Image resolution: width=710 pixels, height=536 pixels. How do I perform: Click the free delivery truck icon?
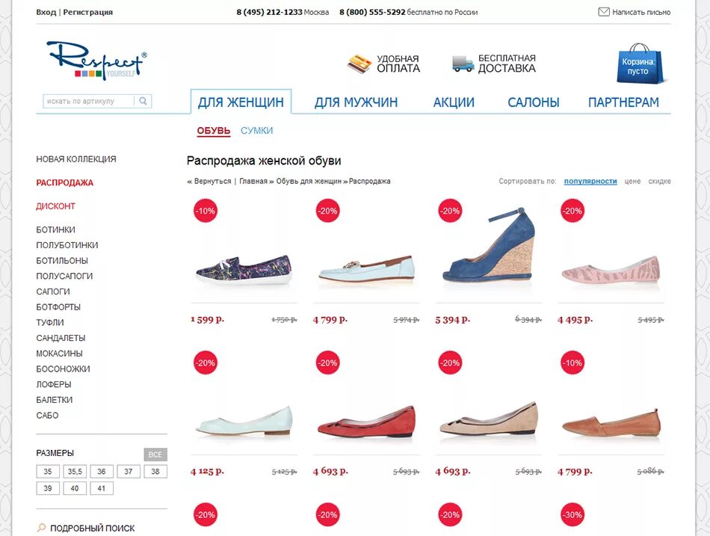click(x=463, y=64)
